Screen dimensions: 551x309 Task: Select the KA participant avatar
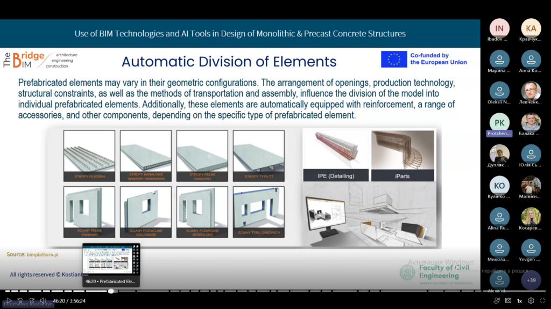[531, 28]
